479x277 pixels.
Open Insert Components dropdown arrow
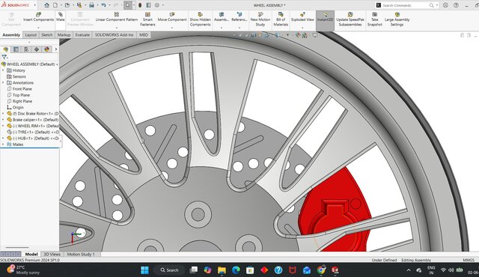point(38,28)
